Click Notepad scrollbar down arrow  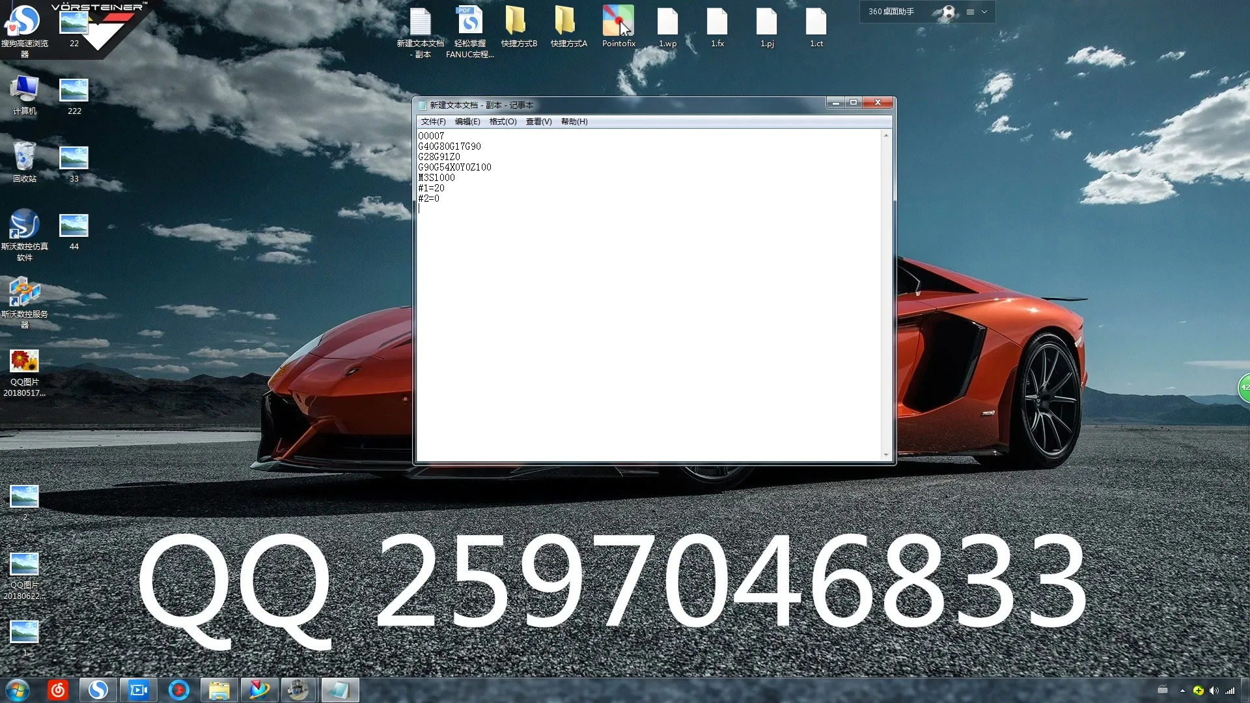point(885,455)
